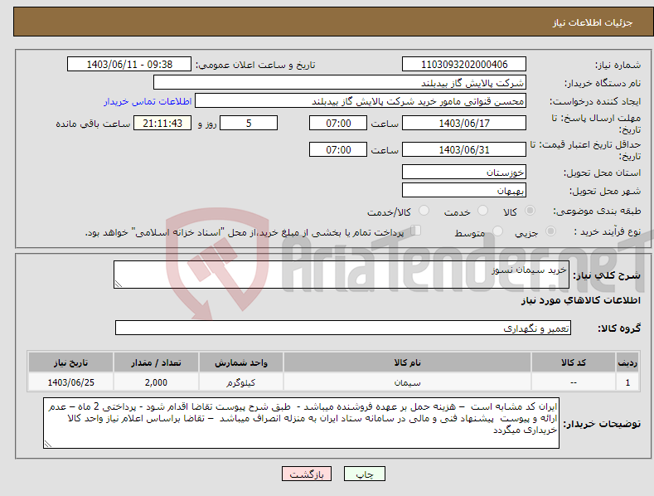Click the سیمان item name cell
This screenshot has height=496, width=654.
coord(407,382)
